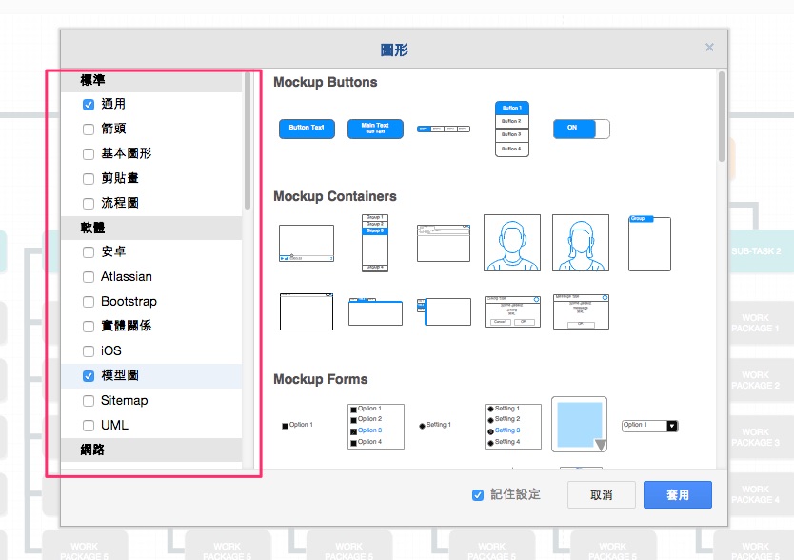Click the 套用 apply button
Image resolution: width=794 pixels, height=560 pixels.
click(678, 495)
